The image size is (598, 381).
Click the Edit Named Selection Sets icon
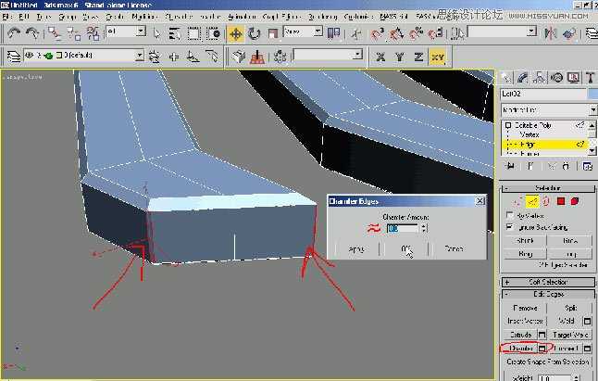[457, 33]
